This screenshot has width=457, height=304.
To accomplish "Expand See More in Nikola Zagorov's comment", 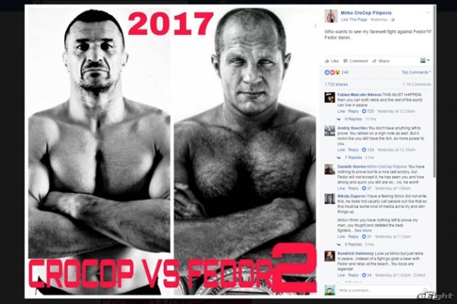I will (x=363, y=230).
